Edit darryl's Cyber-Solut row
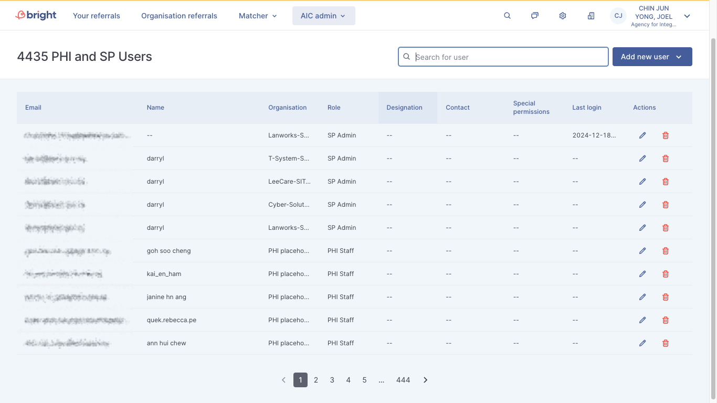Viewport: 717px width, 403px height. (642, 205)
